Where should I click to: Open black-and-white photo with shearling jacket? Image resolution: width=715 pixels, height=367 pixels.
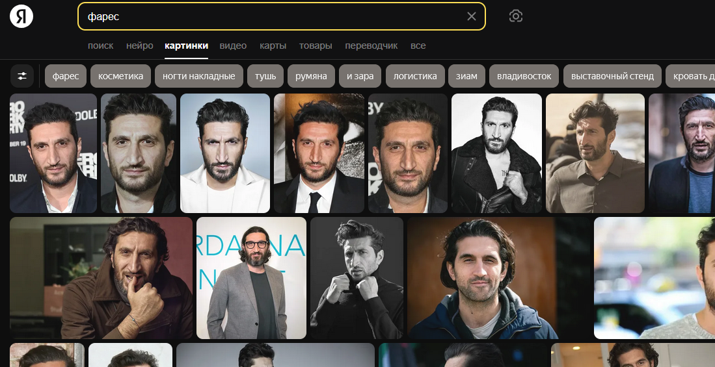496,153
